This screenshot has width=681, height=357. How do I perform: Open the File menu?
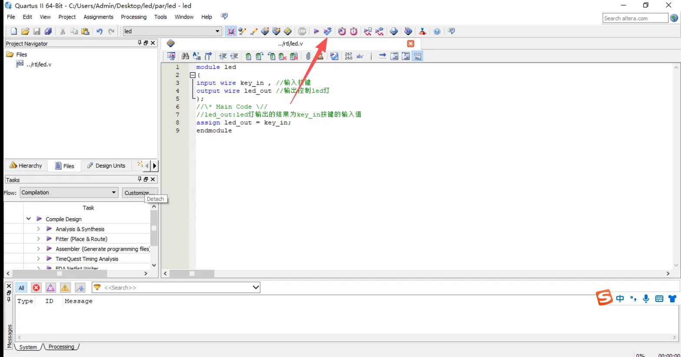click(11, 17)
